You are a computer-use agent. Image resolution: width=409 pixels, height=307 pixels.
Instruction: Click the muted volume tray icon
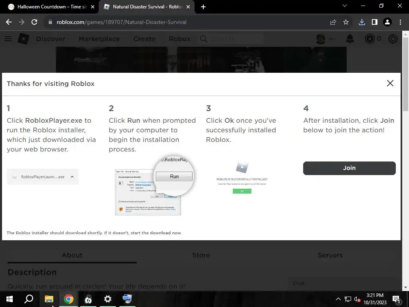point(357,299)
